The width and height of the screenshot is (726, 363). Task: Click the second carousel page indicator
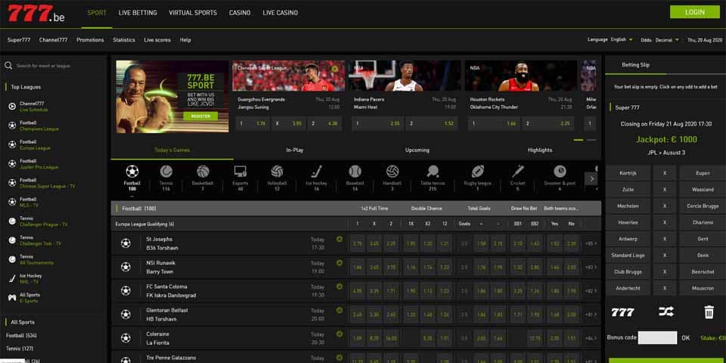[591, 140]
